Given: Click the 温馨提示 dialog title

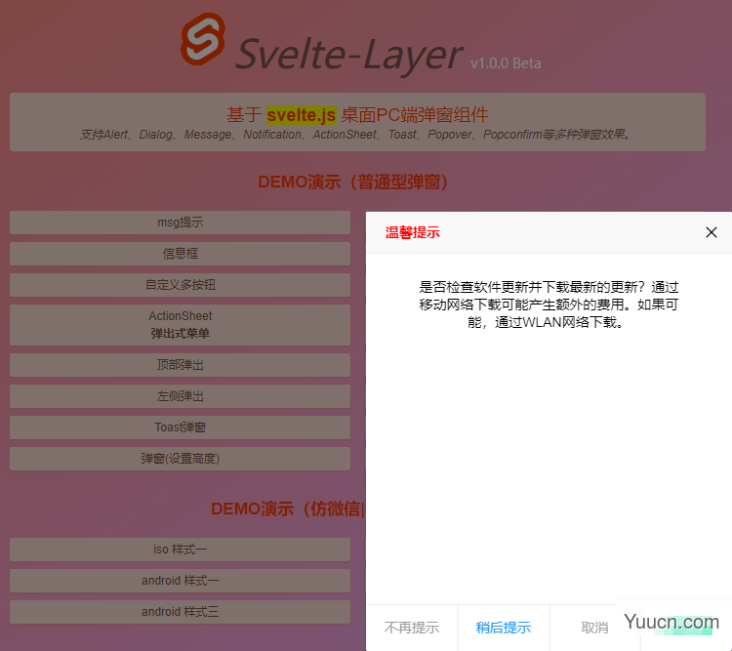Looking at the screenshot, I should coord(412,232).
